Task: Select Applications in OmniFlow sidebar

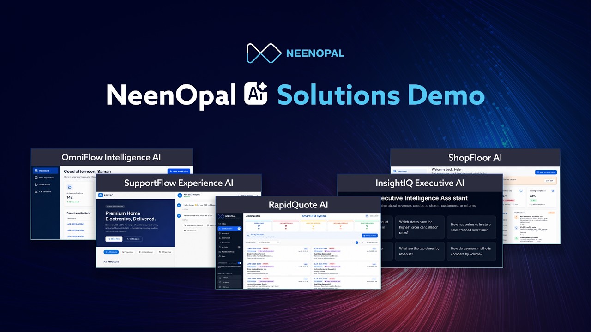Action: [x=45, y=184]
